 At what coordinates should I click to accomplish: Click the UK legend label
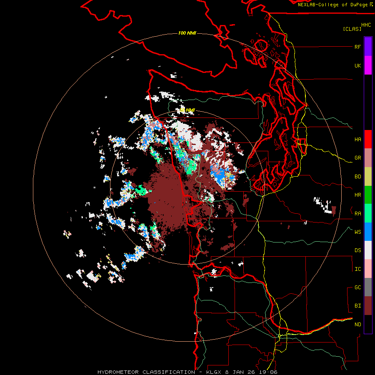(357, 65)
